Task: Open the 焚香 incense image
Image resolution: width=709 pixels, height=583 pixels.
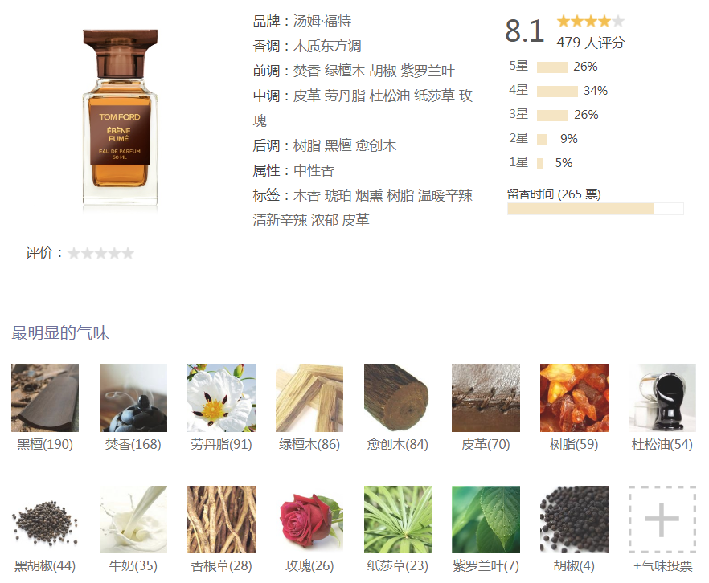Action: pos(133,397)
